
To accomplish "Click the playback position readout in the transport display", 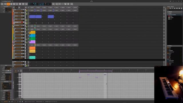I will pyautogui.click(x=41, y=3).
